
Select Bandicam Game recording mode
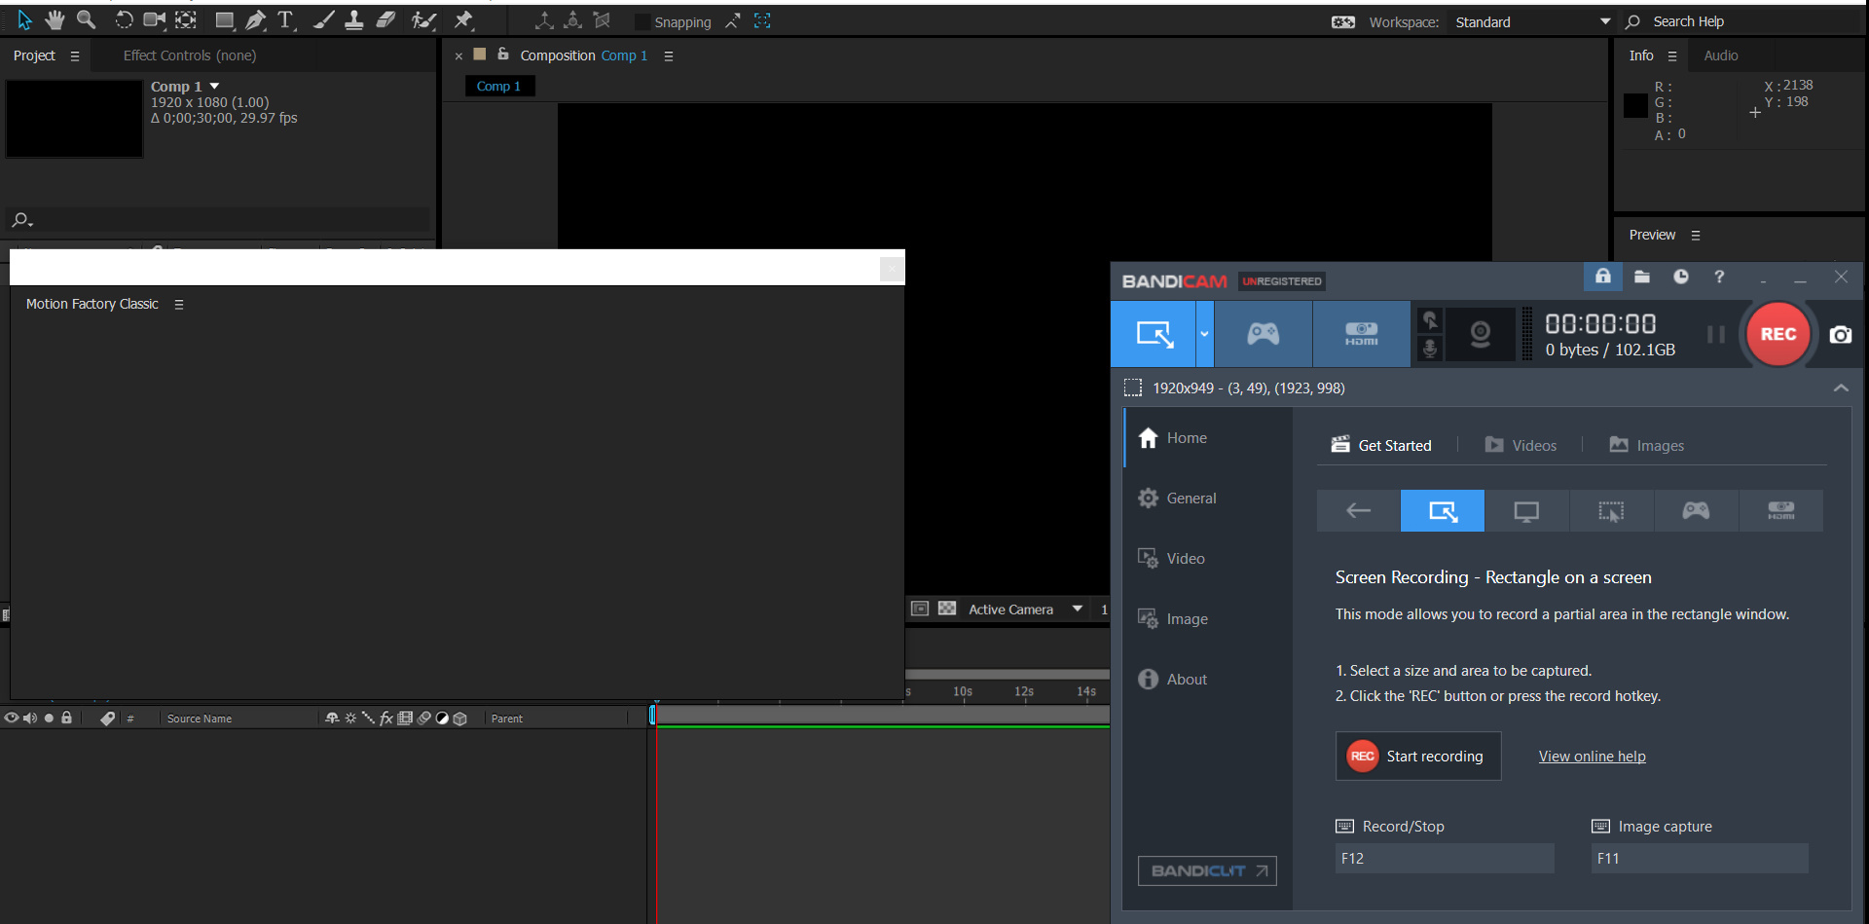(x=1264, y=334)
